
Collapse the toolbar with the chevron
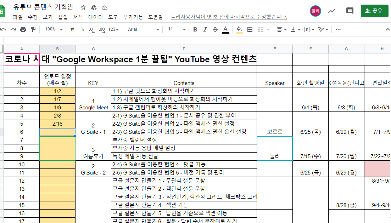coord(387,29)
